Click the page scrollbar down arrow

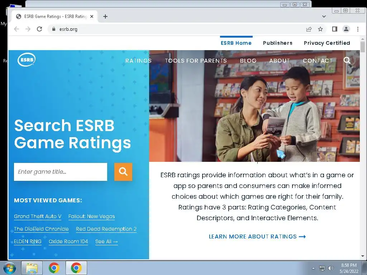click(x=363, y=256)
